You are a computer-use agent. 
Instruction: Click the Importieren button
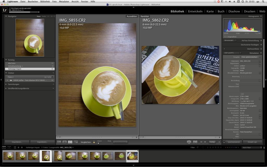pos(16,142)
